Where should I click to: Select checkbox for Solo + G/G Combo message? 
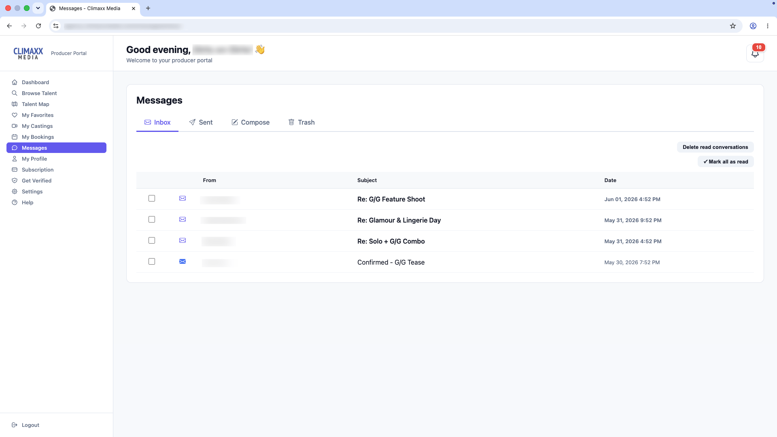[152, 240]
